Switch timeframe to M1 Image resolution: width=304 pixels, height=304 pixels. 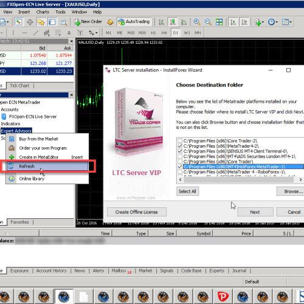108,33
